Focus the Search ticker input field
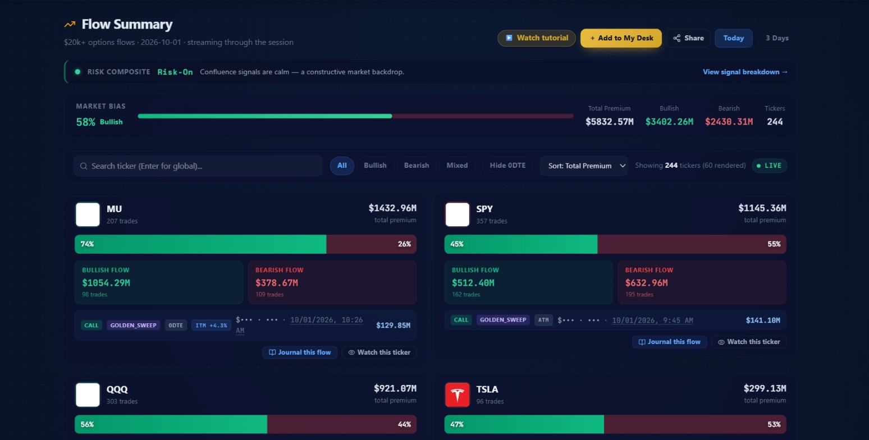869x440 pixels. 198,166
